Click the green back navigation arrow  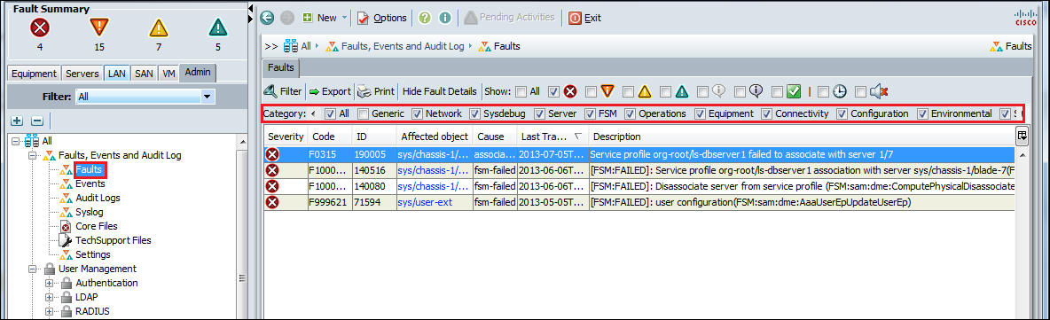click(267, 18)
